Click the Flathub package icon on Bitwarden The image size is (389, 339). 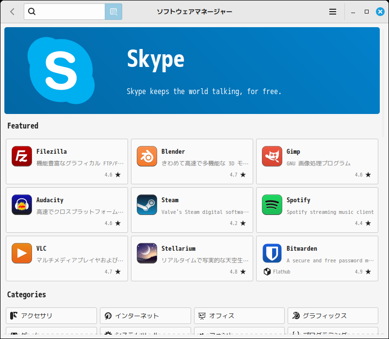267,272
